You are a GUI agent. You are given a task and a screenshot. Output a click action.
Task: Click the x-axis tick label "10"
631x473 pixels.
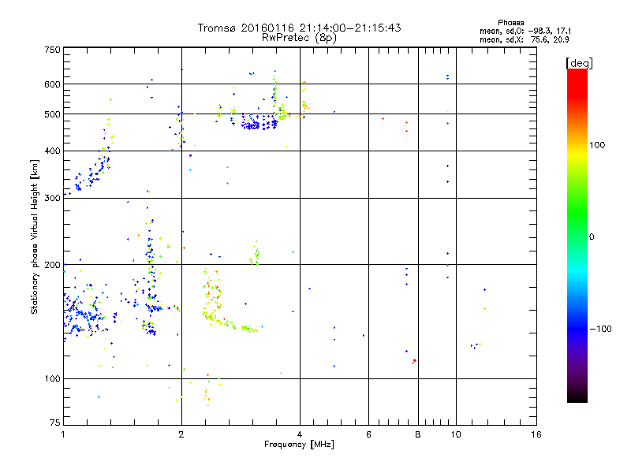point(456,434)
